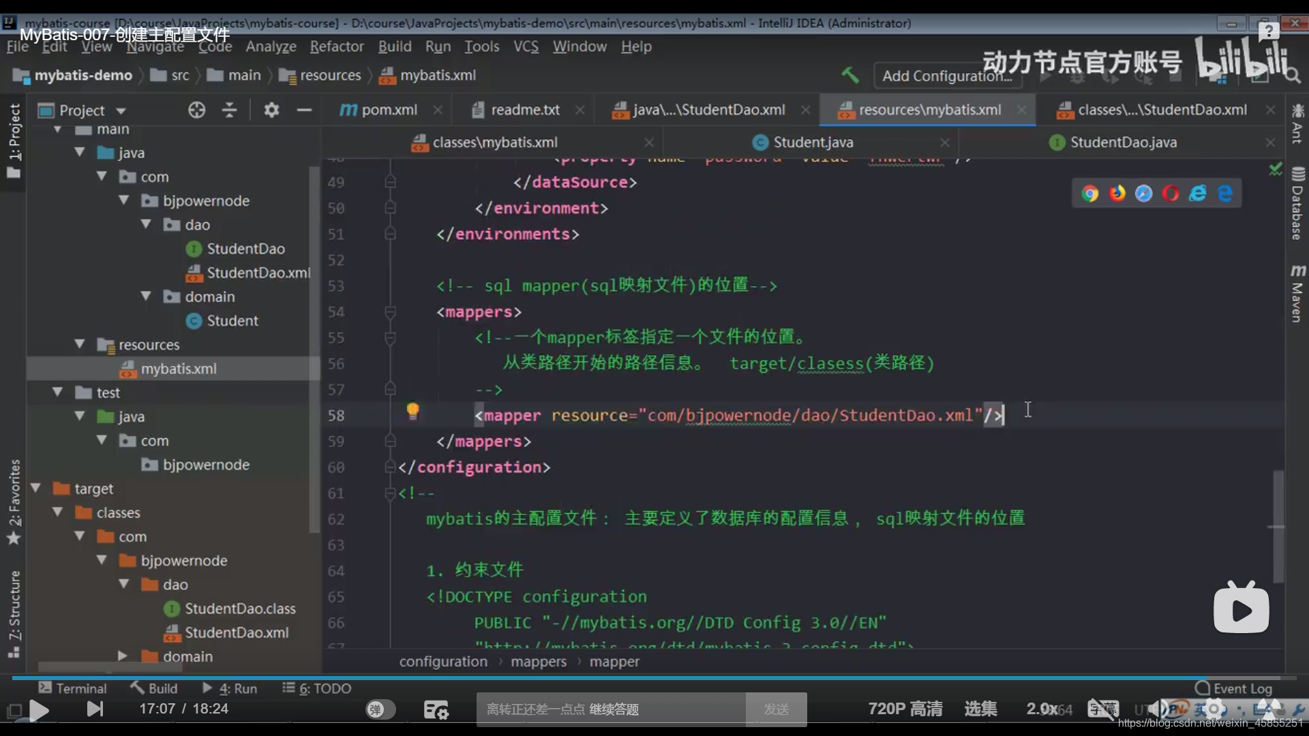The width and height of the screenshot is (1309, 736).
Task: Open the 1: Project side tab
Action: [x=14, y=140]
